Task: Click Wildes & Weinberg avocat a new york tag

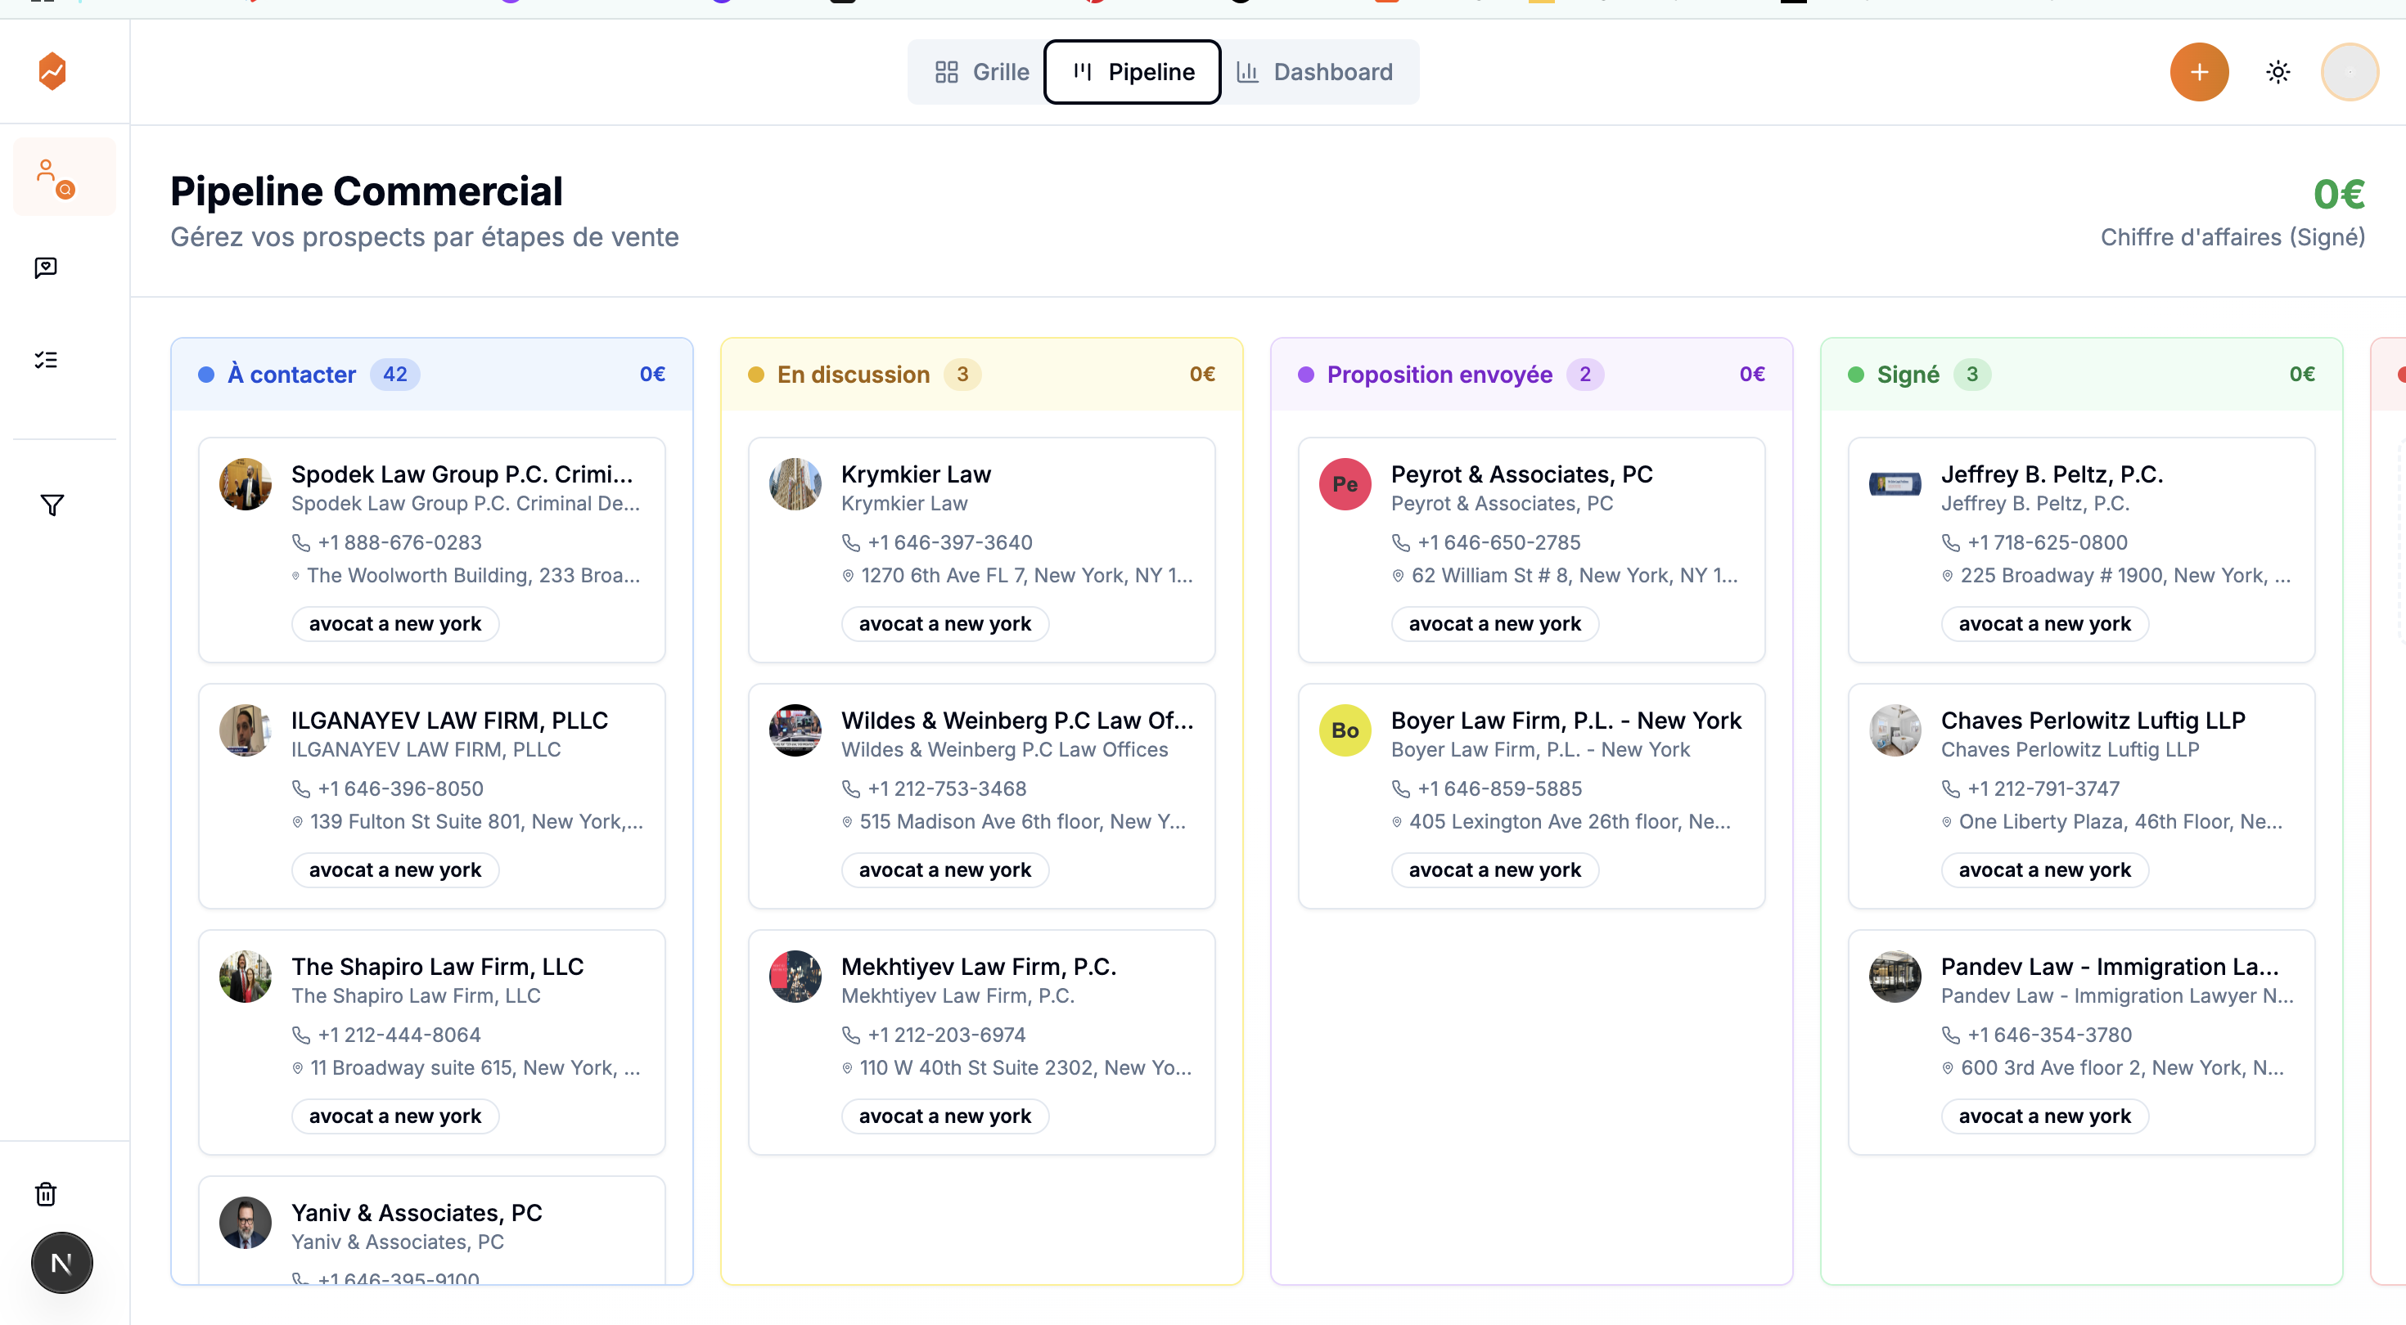Action: tap(945, 870)
